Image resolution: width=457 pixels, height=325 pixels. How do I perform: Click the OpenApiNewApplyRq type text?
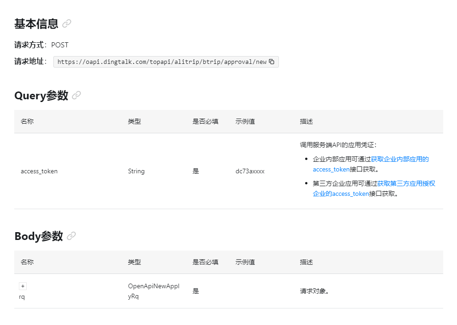pyautogui.click(x=153, y=291)
